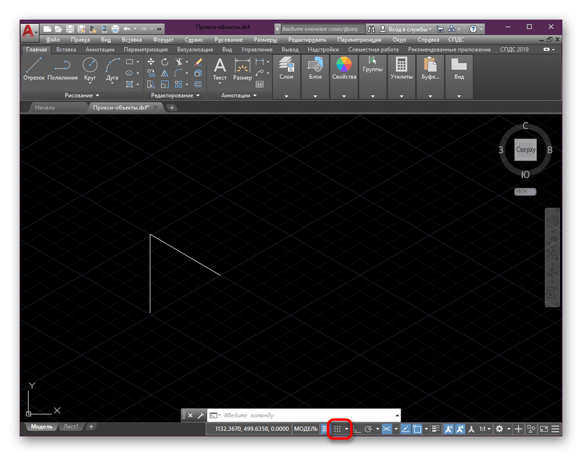Select the Отрезок line tool
This screenshot has width=582, height=456.
(34, 69)
